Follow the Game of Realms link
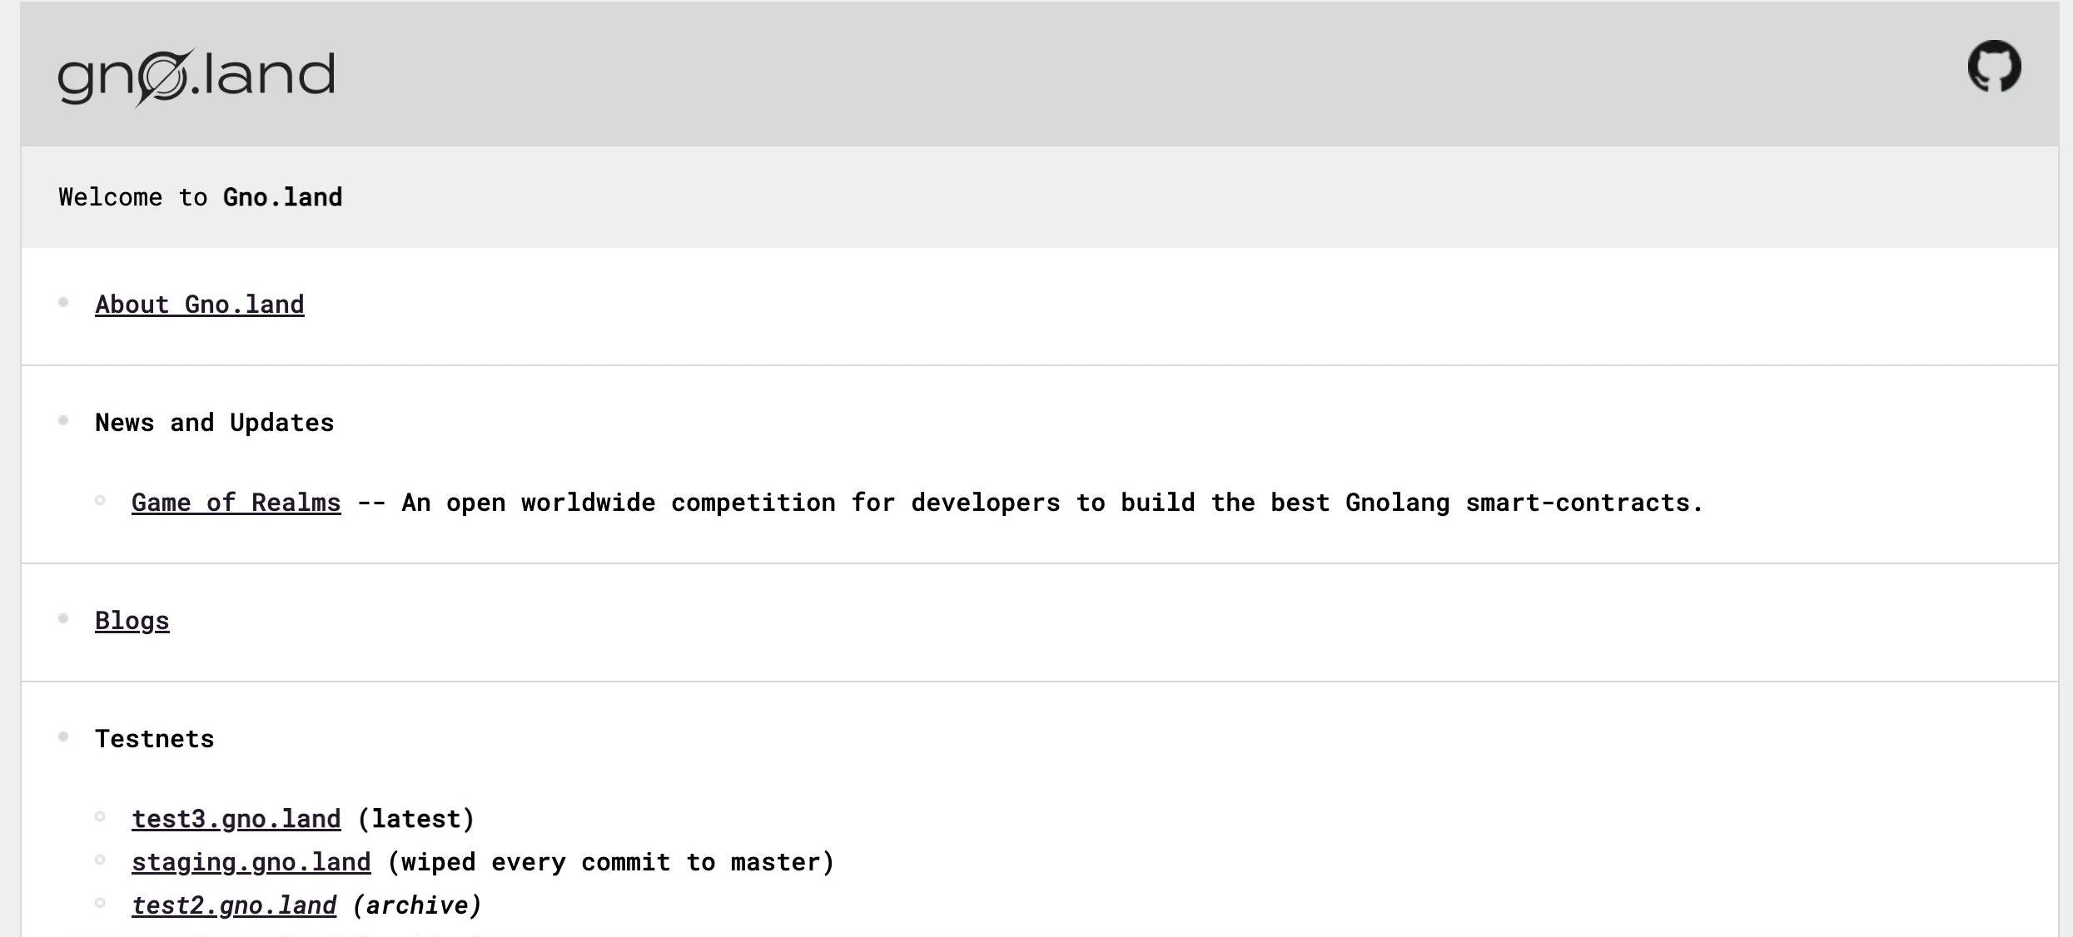2073x937 pixels. [x=236, y=503]
